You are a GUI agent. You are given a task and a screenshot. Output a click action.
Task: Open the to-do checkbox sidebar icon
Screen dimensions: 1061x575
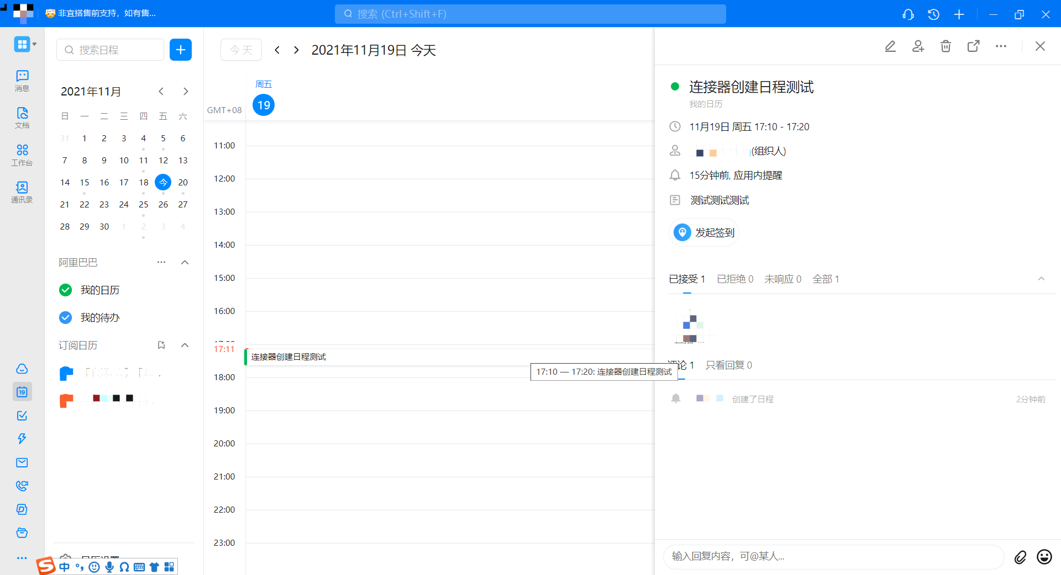tap(22, 416)
